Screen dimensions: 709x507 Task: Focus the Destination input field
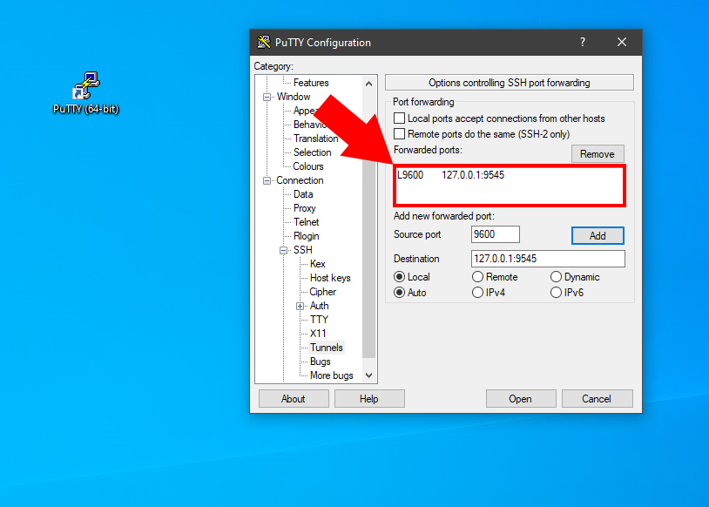548,259
